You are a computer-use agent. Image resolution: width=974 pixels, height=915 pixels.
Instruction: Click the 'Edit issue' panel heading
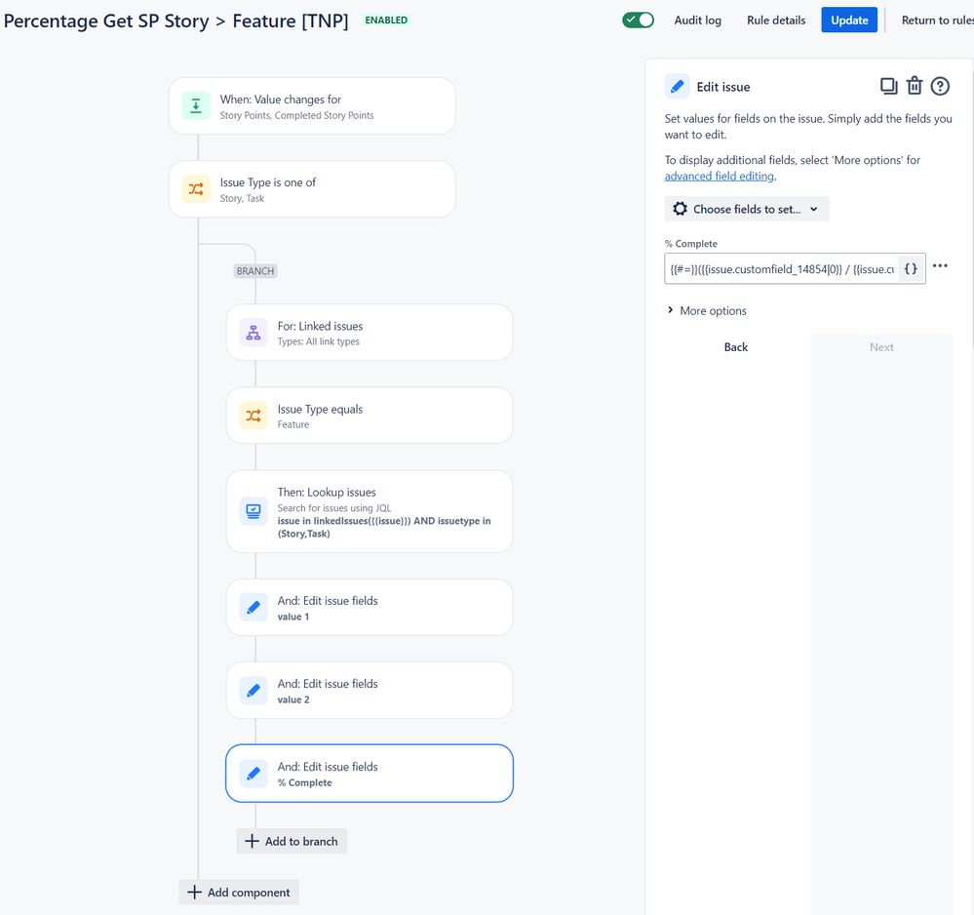tap(723, 87)
